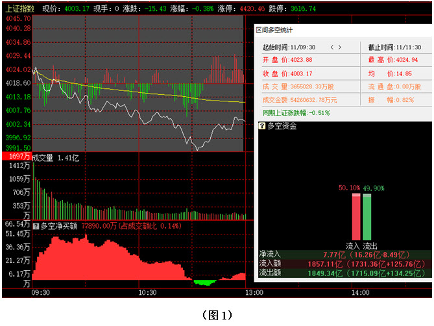Click the 14:00 time axis marker
This screenshot has width=434, height=326.
359,293
